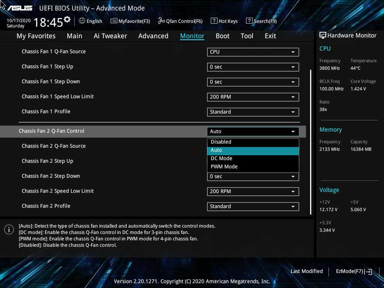The image size is (384, 288).
Task: Select Chassis Fan 2 Profile label
Action: tap(46, 206)
